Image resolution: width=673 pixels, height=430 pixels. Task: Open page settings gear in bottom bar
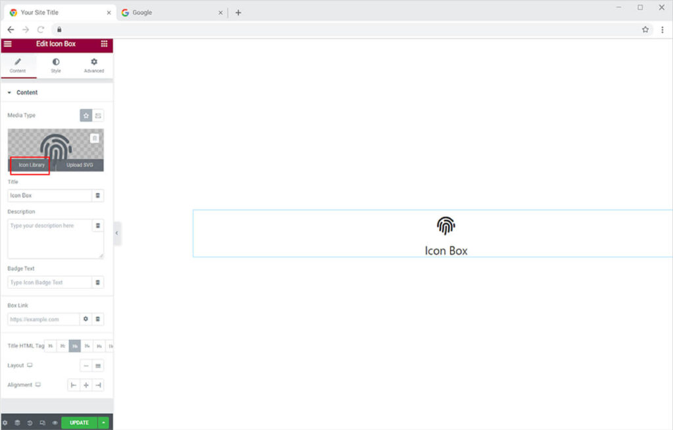point(5,423)
